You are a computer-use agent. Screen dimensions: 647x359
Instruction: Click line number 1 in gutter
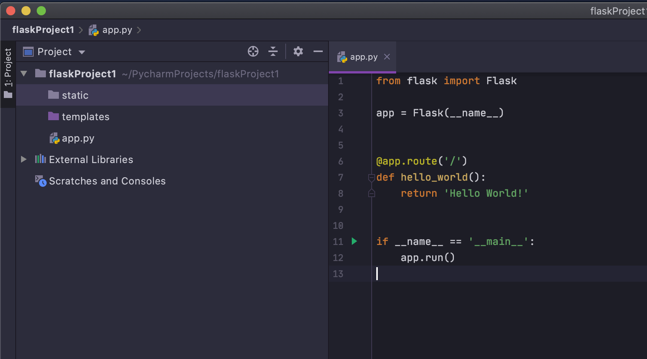click(340, 81)
